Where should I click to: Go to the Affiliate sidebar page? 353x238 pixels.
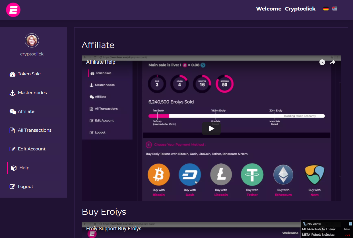(x=26, y=111)
